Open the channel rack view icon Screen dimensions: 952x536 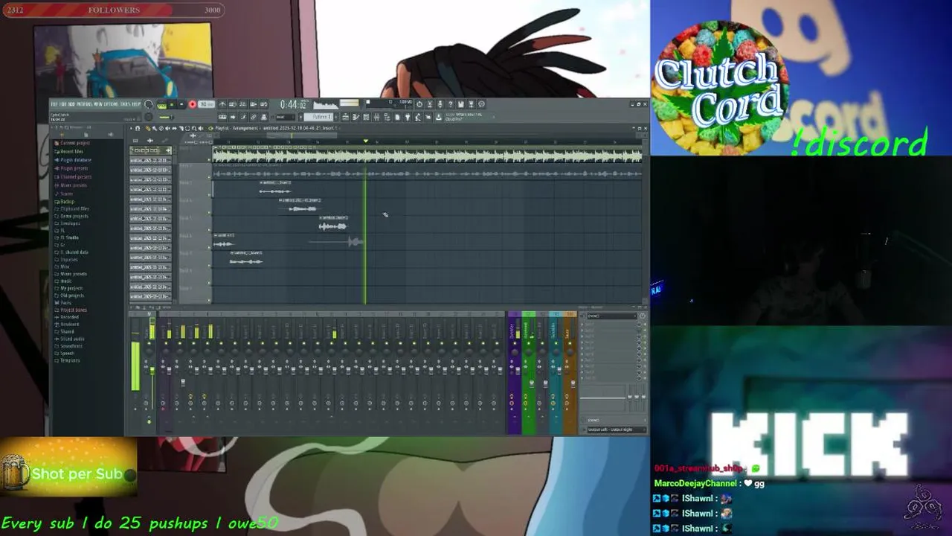tap(367, 117)
